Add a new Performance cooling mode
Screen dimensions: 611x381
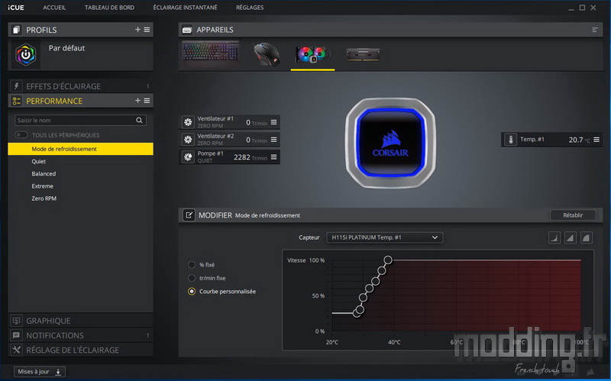pyautogui.click(x=137, y=101)
